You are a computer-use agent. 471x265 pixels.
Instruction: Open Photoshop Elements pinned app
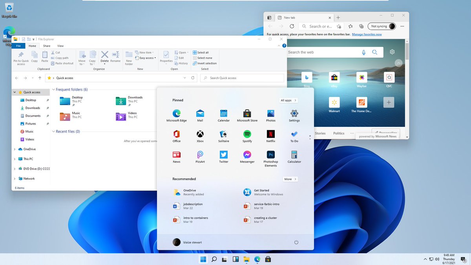tap(271, 159)
